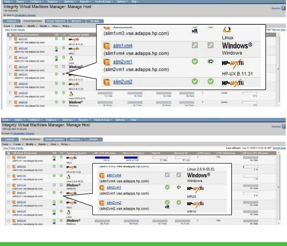Click slim2vm1 migration arrow OS icon, lower window
This screenshot has height=246, width=287.
pyautogui.click(x=61, y=193)
